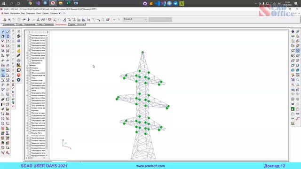Select the Загружения tab
The width and height of the screenshot is (301, 169).
(x=61, y=24)
